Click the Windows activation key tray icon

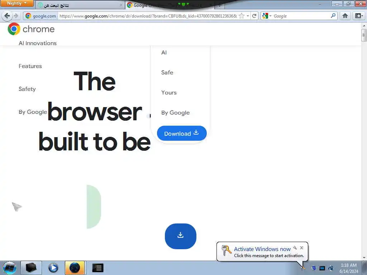pyautogui.click(x=303, y=268)
